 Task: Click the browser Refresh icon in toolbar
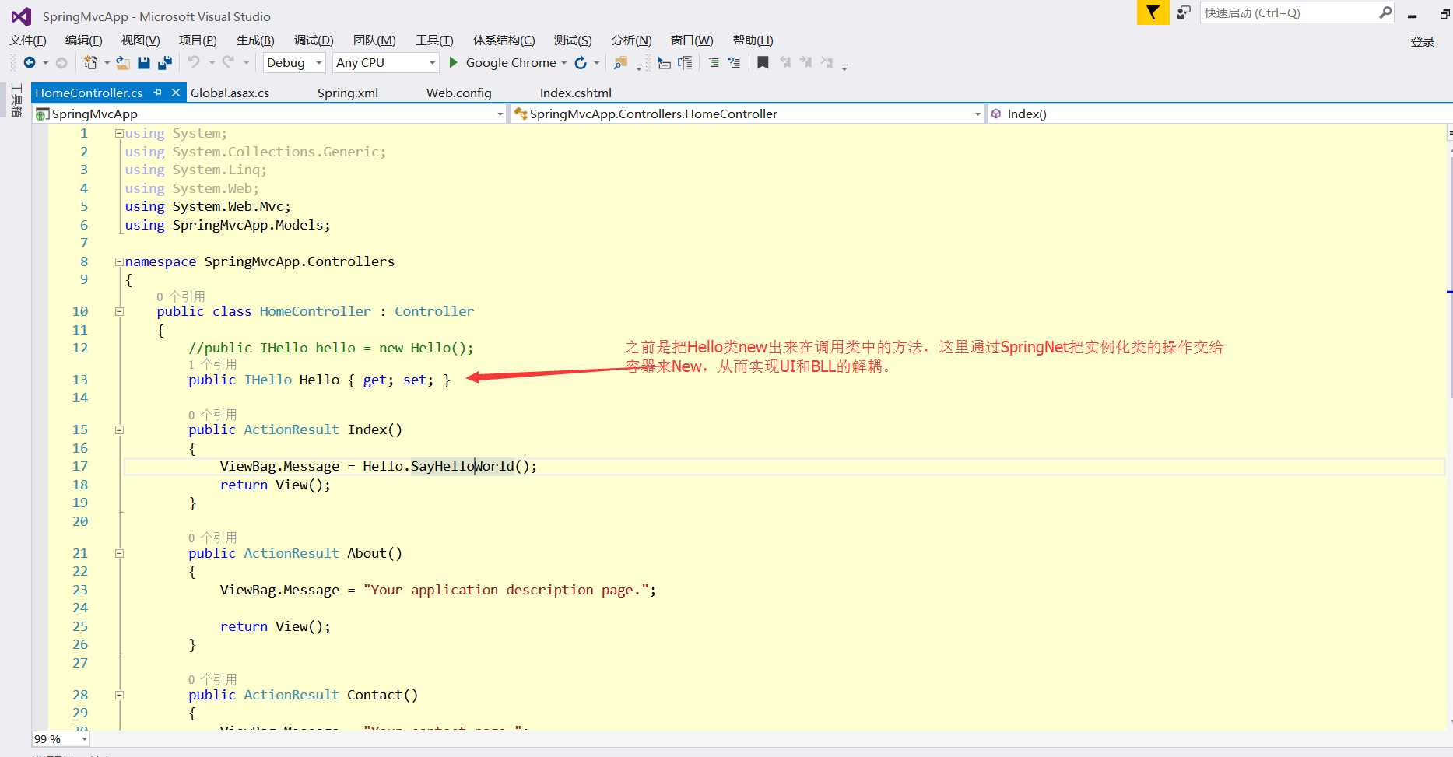pyautogui.click(x=581, y=62)
